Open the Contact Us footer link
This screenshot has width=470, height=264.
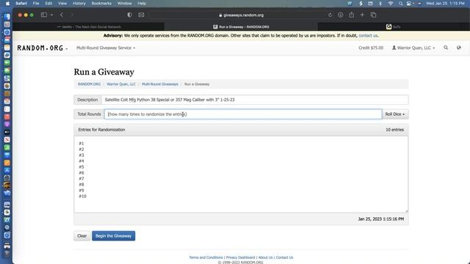[284, 257]
